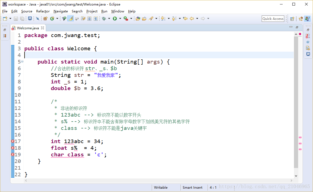Click the error marker on line 18
Viewport: 313px width, 192px height.
13,148
